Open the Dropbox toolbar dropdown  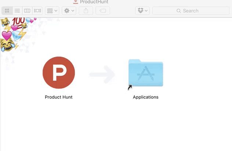[x=142, y=11]
